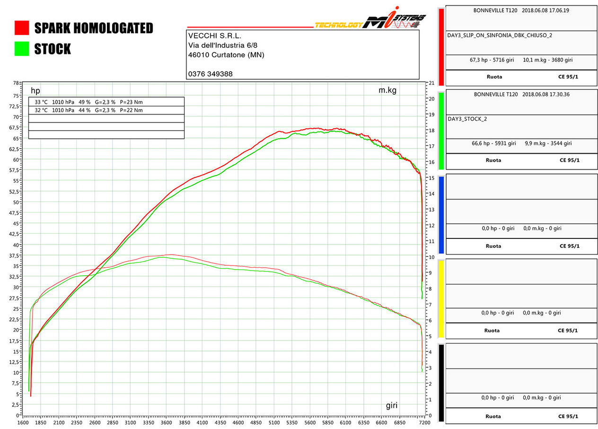The image size is (598, 429).
Task: Select the red color bar of the first run
Action: pos(441,46)
